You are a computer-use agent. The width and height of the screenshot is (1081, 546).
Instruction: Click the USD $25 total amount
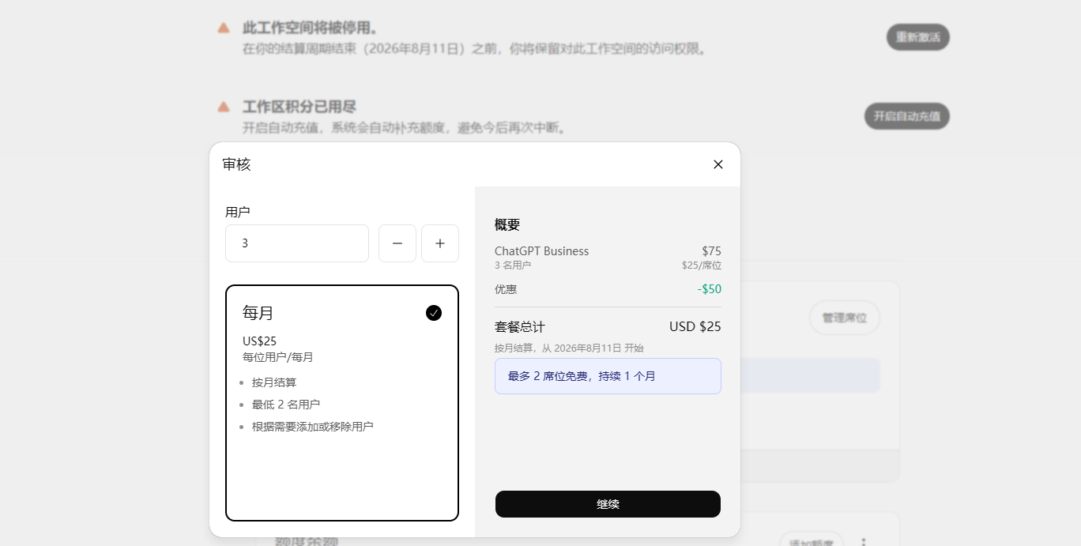coord(695,327)
